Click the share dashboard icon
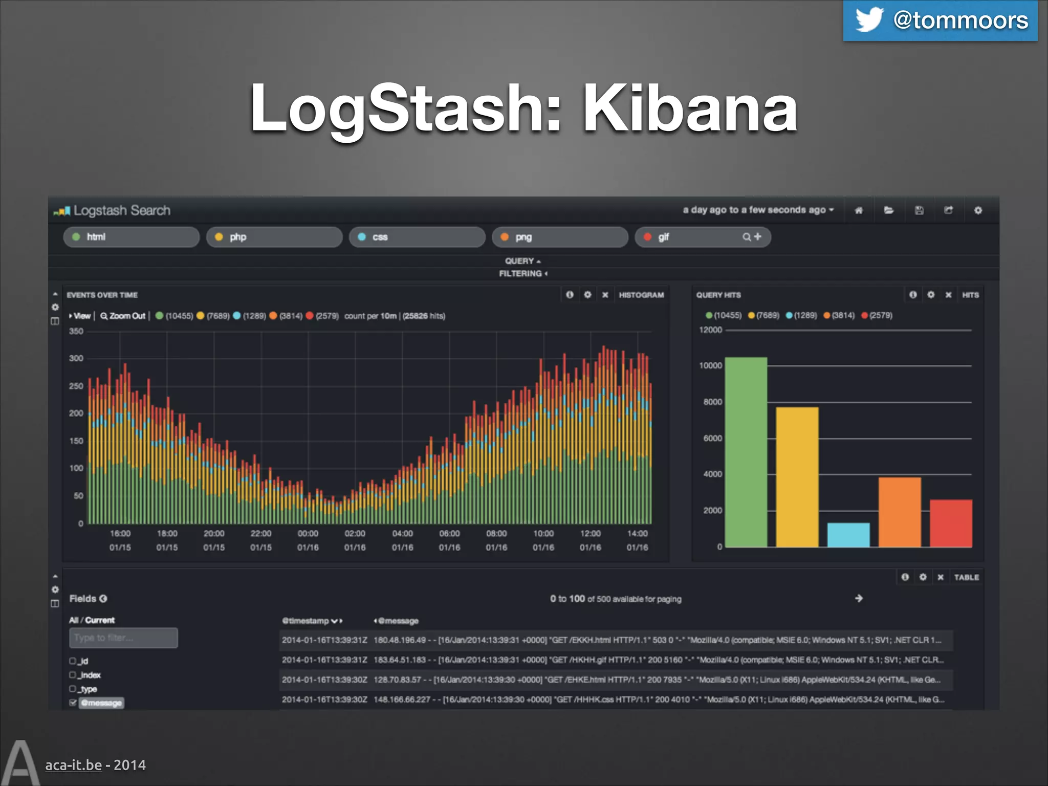1048x786 pixels. [x=949, y=210]
